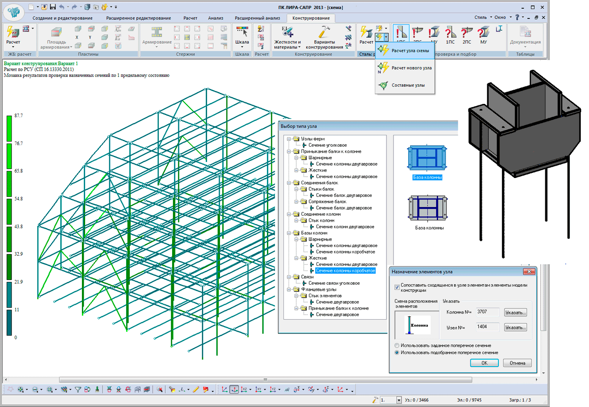Viewport: 589px width, 407px height.
Task: Click Указать button next to Колонна
Action: pos(515,313)
